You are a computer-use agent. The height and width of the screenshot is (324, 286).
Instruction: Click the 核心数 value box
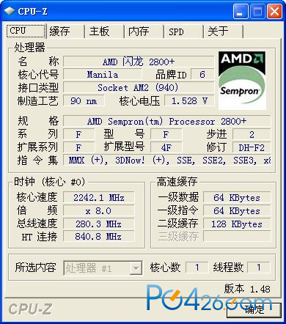[197, 268]
